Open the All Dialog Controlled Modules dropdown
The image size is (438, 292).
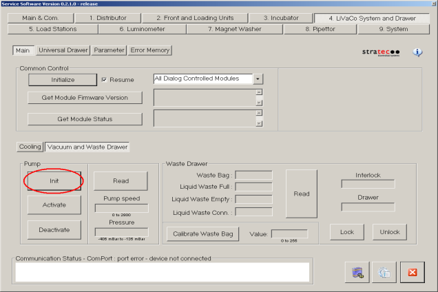pyautogui.click(x=258, y=79)
